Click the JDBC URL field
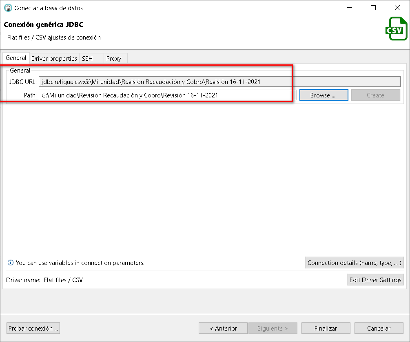410x342 pixels. [219, 82]
